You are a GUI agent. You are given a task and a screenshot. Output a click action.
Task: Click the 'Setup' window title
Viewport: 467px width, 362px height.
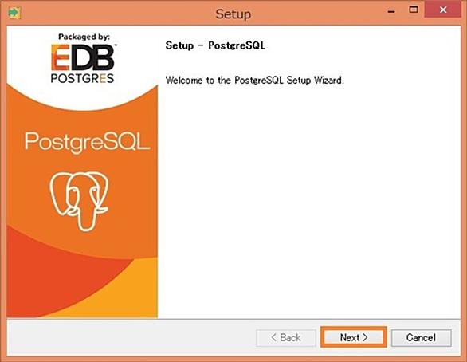[233, 14]
